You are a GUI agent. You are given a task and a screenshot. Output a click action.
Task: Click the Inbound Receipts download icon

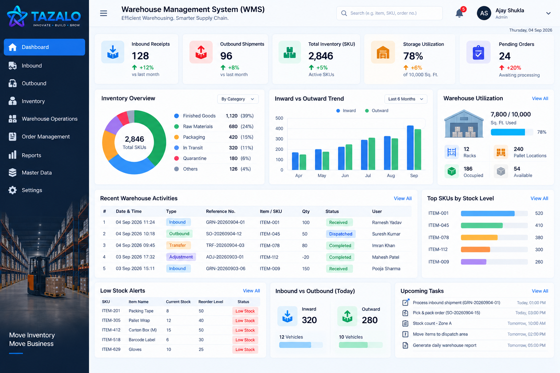[113, 52]
